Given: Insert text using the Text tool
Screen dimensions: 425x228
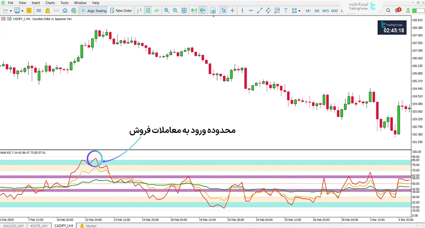Looking at the screenshot, I should 285,11.
